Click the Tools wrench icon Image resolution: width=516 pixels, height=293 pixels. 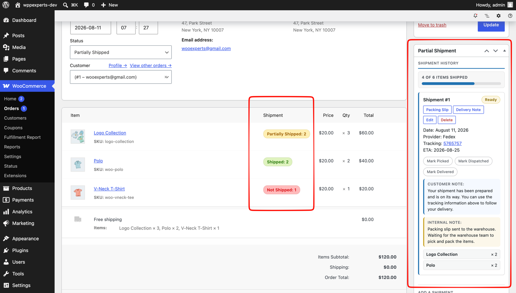(6, 274)
